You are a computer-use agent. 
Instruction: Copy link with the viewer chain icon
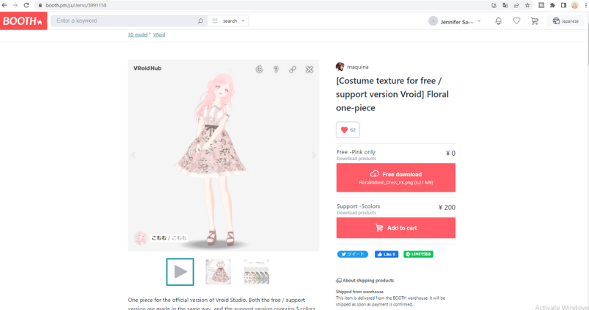(292, 69)
